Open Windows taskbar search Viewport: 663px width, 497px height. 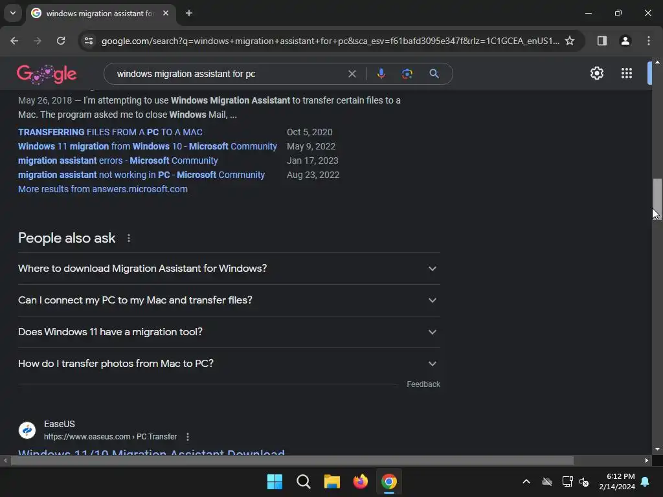(303, 481)
